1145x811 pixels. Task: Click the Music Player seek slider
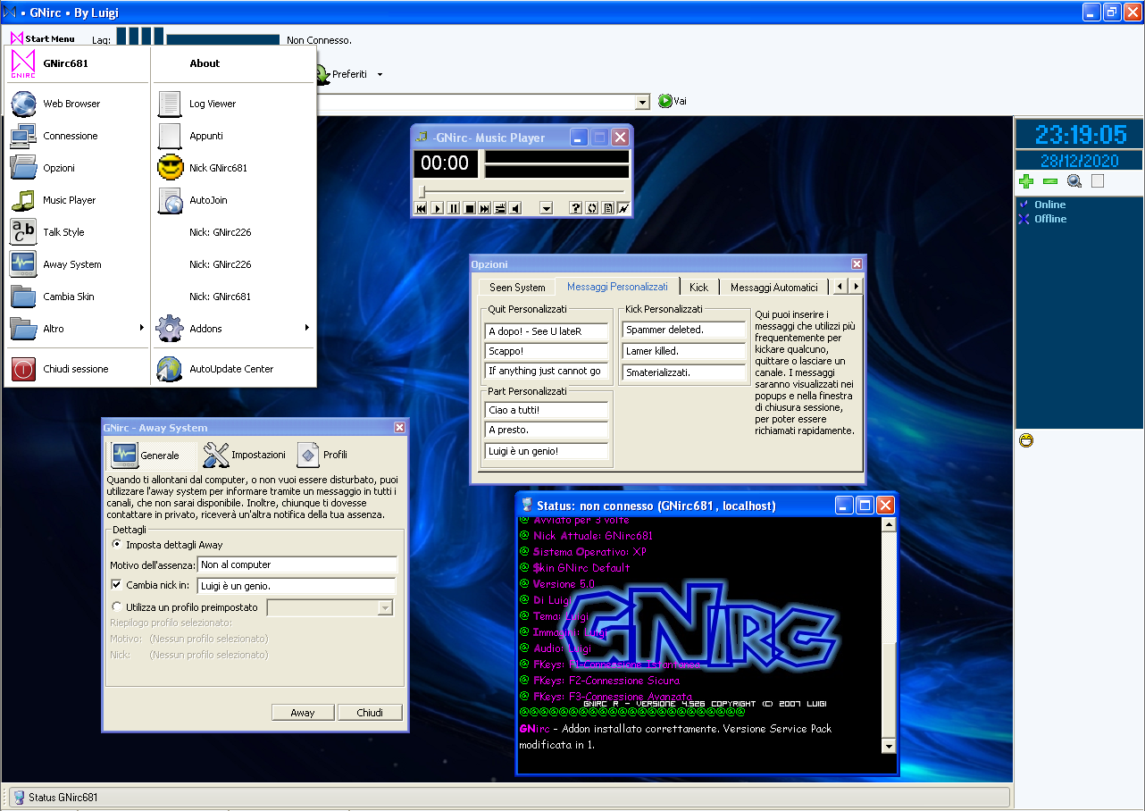[x=522, y=191]
